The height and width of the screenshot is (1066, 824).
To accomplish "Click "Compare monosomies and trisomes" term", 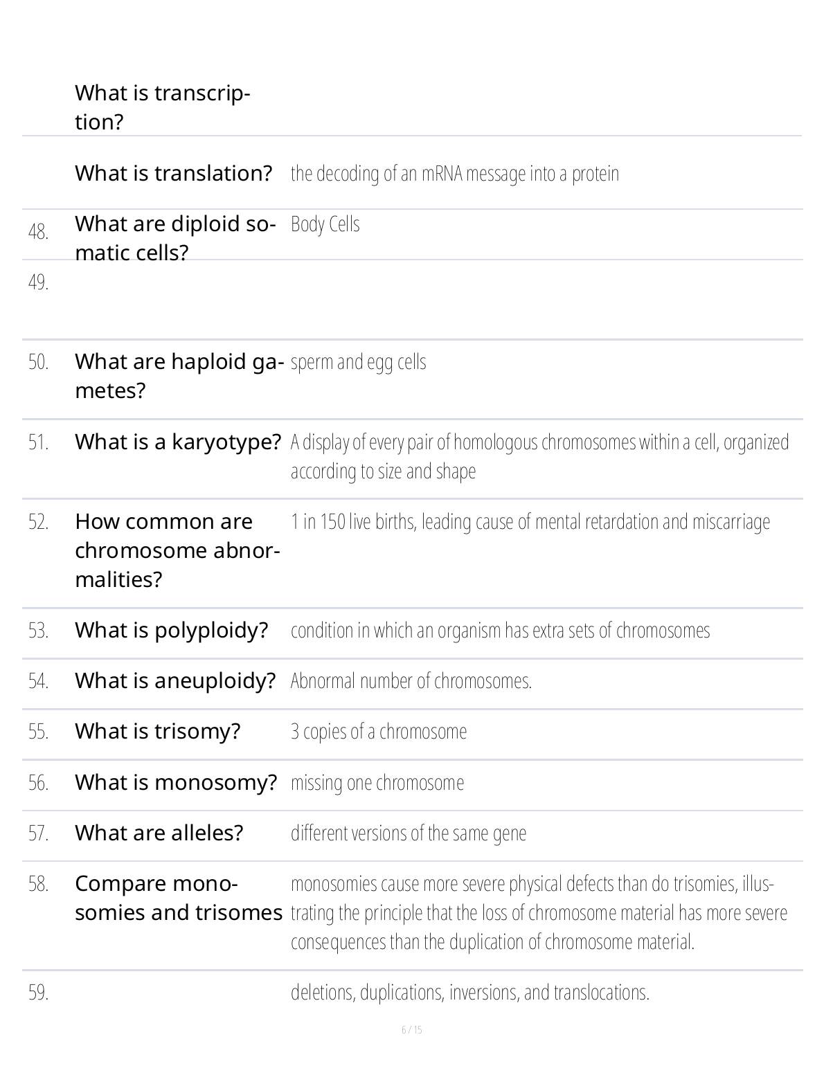I will pyautogui.click(x=178, y=898).
